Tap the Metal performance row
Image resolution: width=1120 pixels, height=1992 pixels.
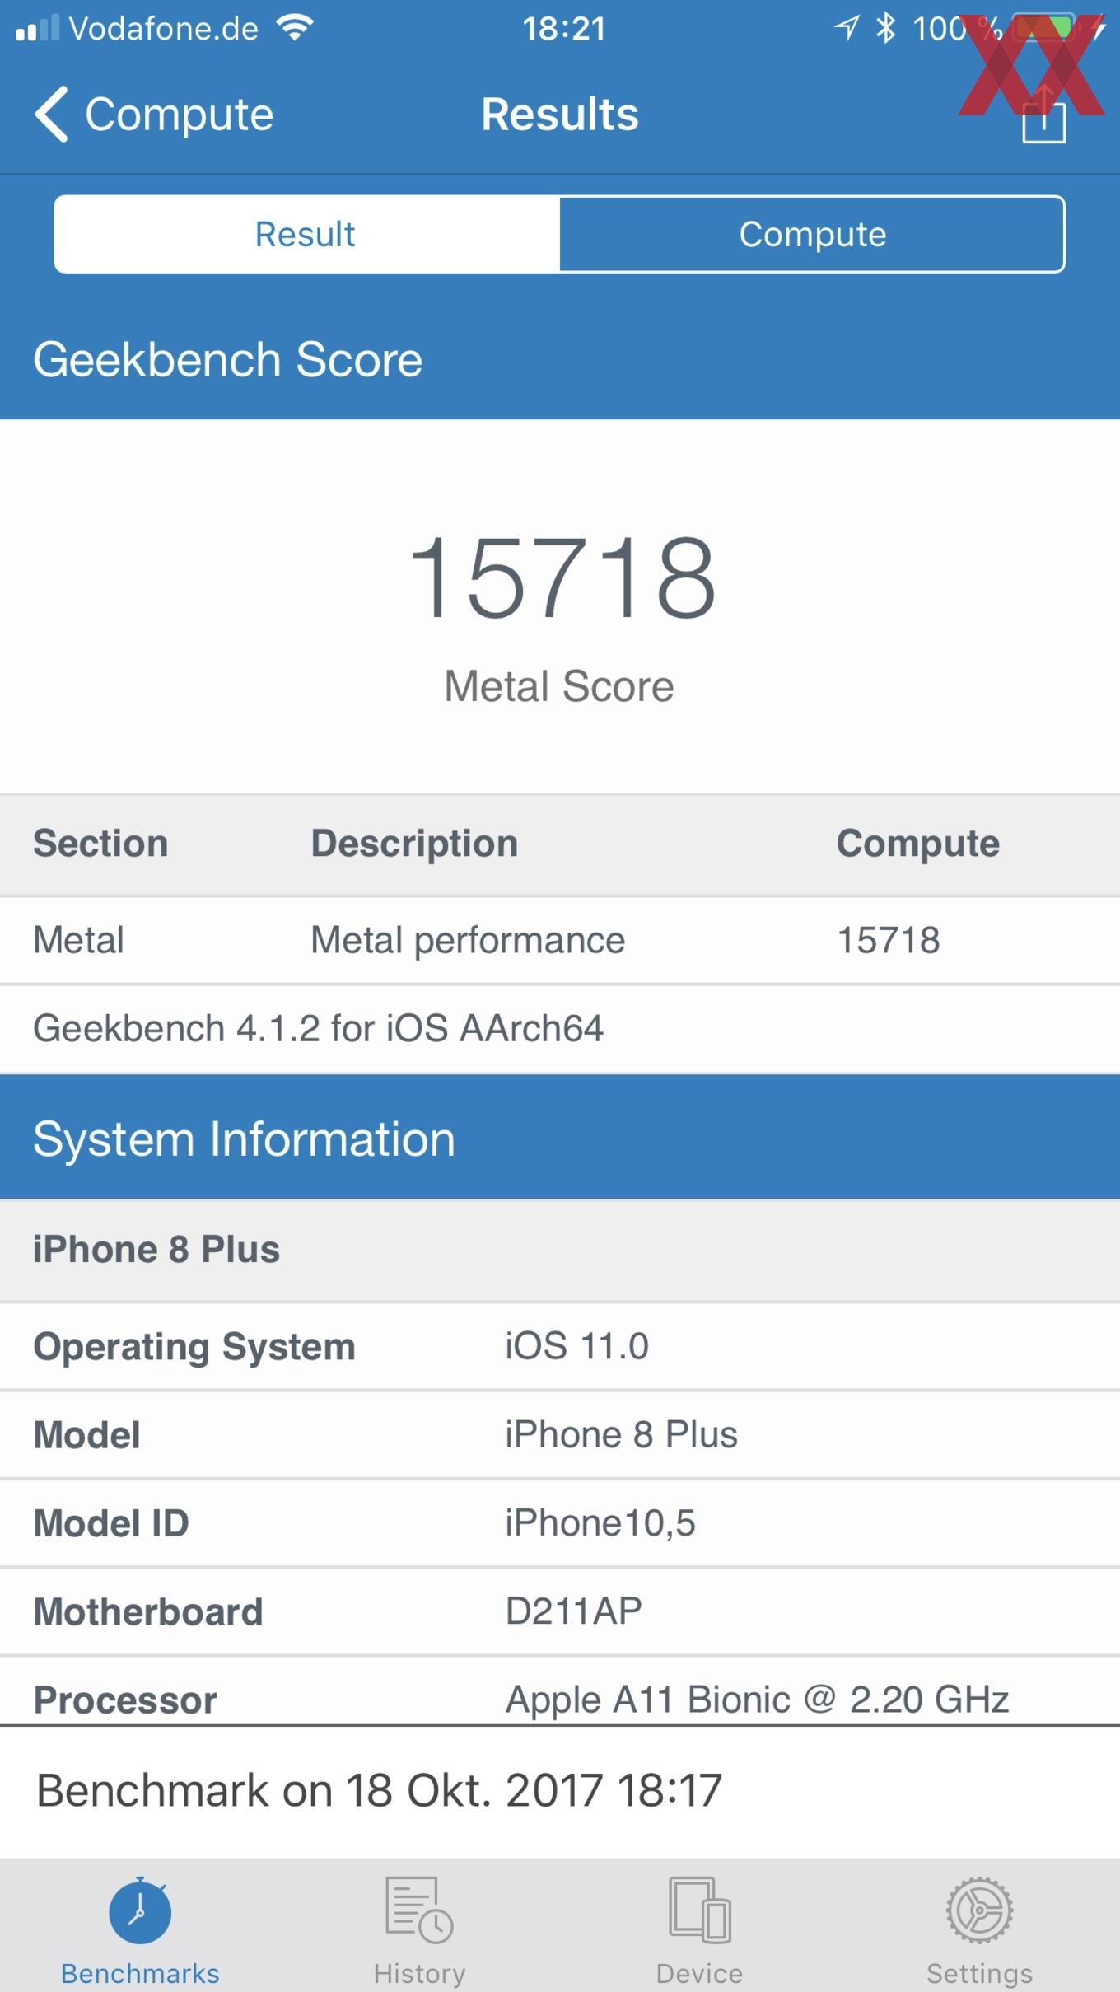[560, 940]
